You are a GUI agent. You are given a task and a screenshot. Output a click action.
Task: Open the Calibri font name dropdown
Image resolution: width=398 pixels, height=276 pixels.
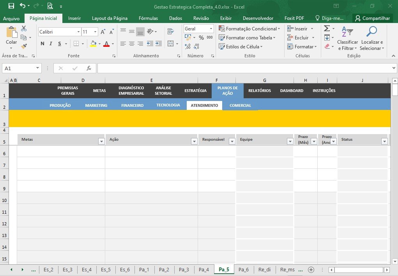78,32
